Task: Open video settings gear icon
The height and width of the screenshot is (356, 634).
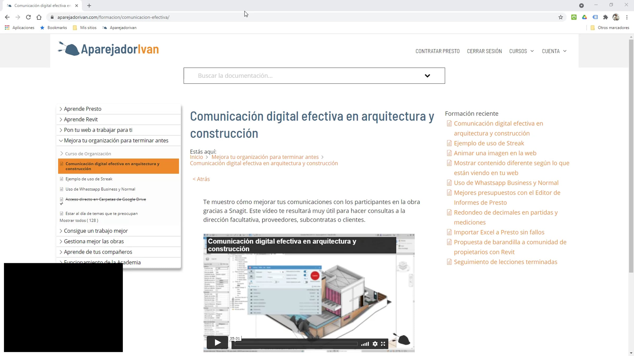Action: [x=375, y=344]
